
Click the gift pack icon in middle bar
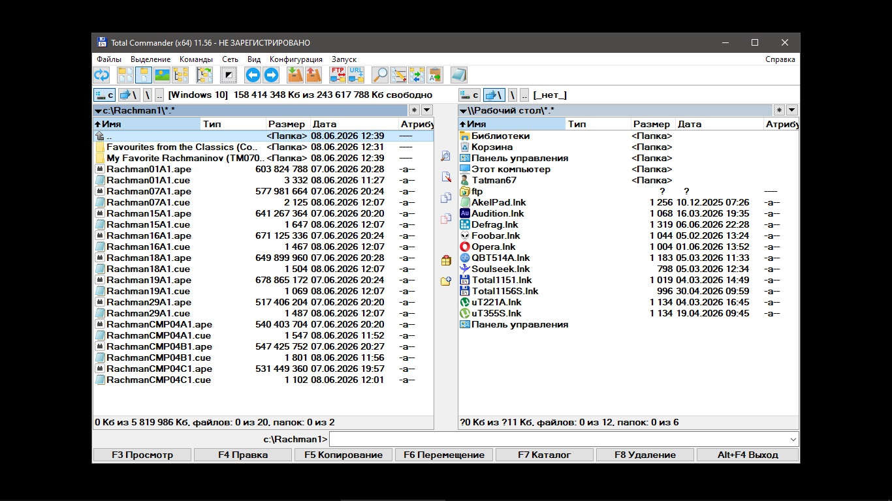tap(446, 260)
